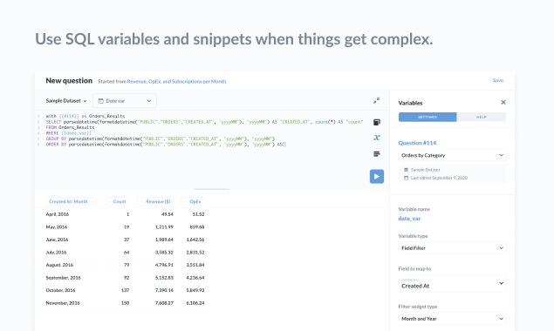This screenshot has width=554, height=331.
Task: Save the new question
Action: click(498, 80)
